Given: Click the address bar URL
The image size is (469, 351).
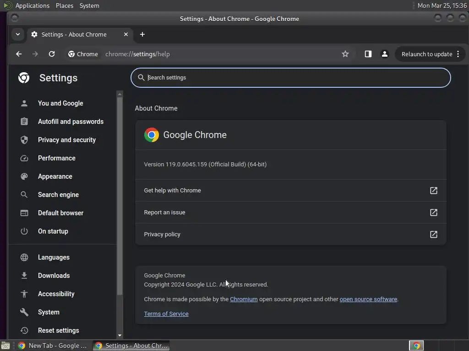Looking at the screenshot, I should [137, 54].
